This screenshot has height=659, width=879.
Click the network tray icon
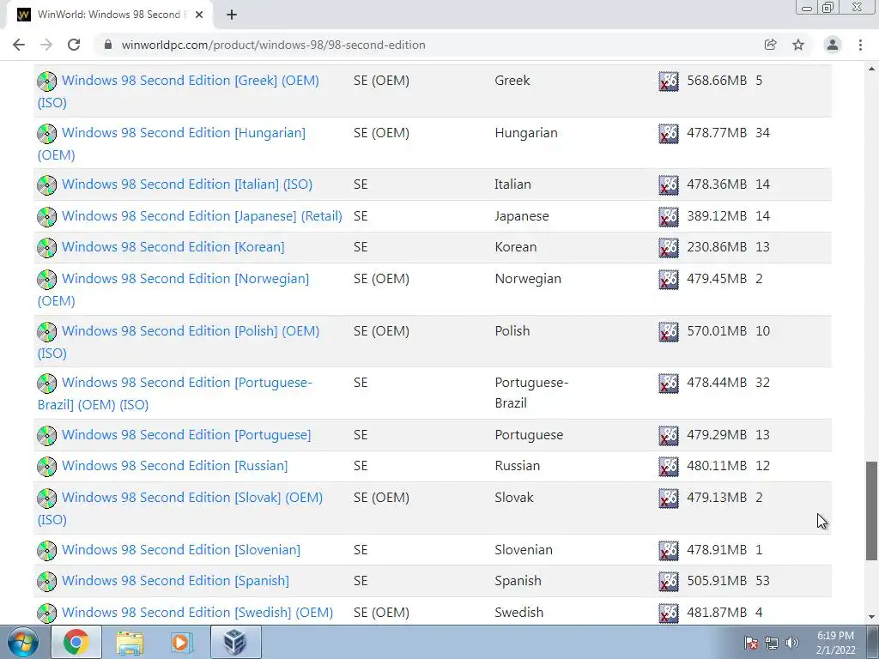point(772,643)
